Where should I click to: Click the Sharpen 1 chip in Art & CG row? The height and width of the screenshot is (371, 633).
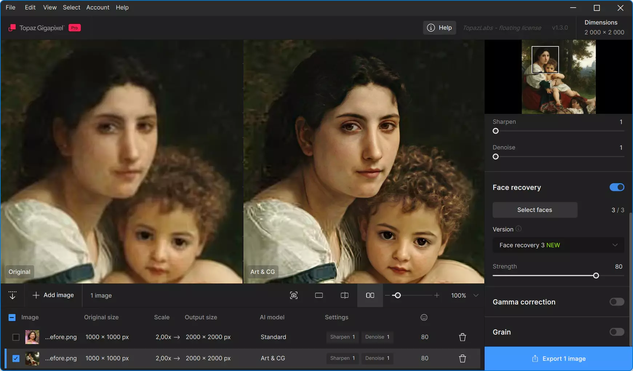point(342,358)
